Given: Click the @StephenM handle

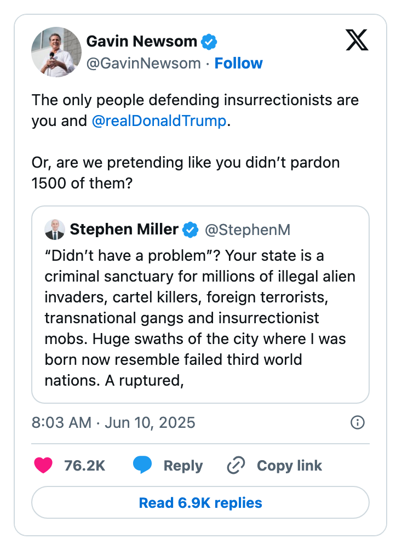Looking at the screenshot, I should pos(249,230).
